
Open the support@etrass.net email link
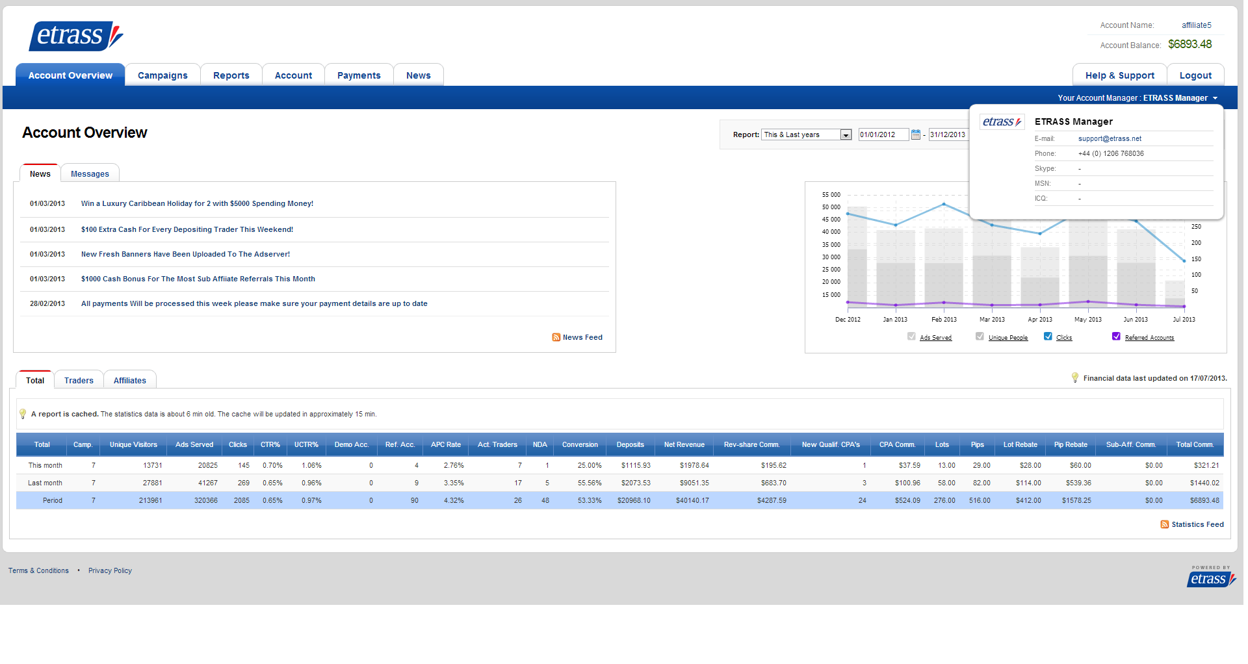1110,138
